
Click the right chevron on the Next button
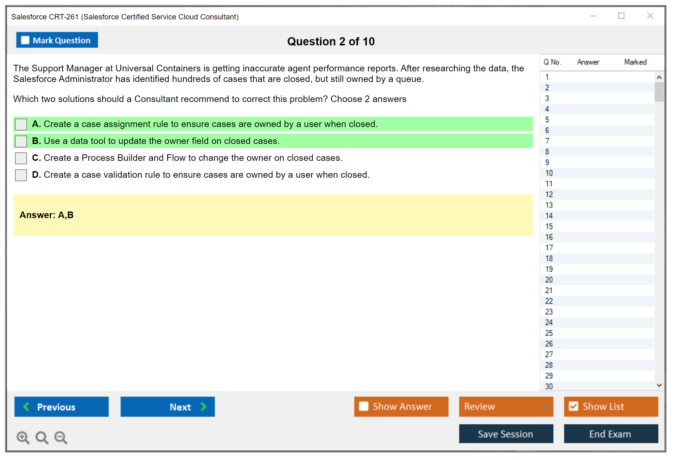coord(203,406)
